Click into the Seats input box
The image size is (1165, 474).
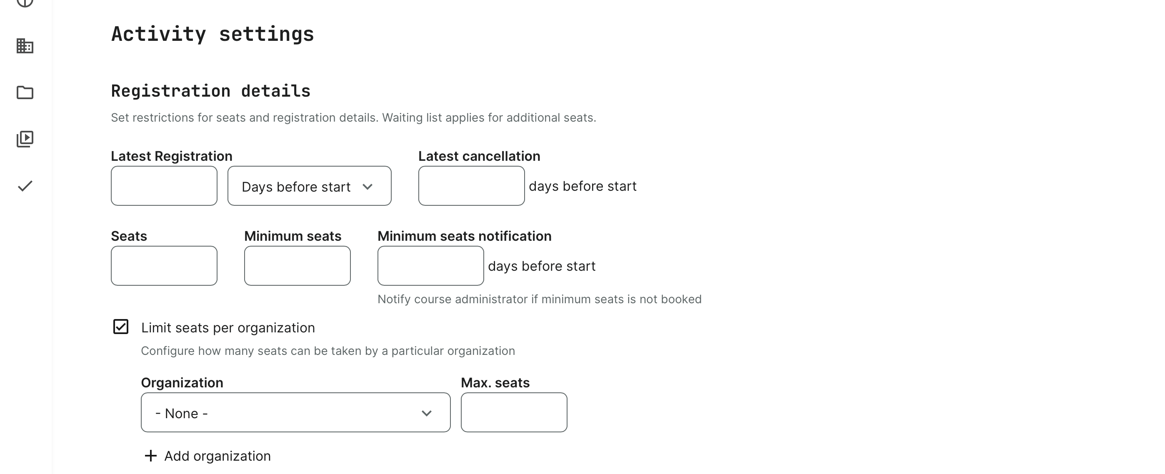(164, 266)
